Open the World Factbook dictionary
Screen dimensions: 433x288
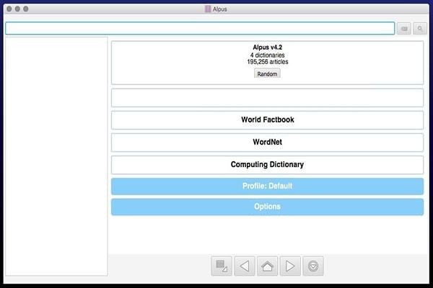click(267, 120)
